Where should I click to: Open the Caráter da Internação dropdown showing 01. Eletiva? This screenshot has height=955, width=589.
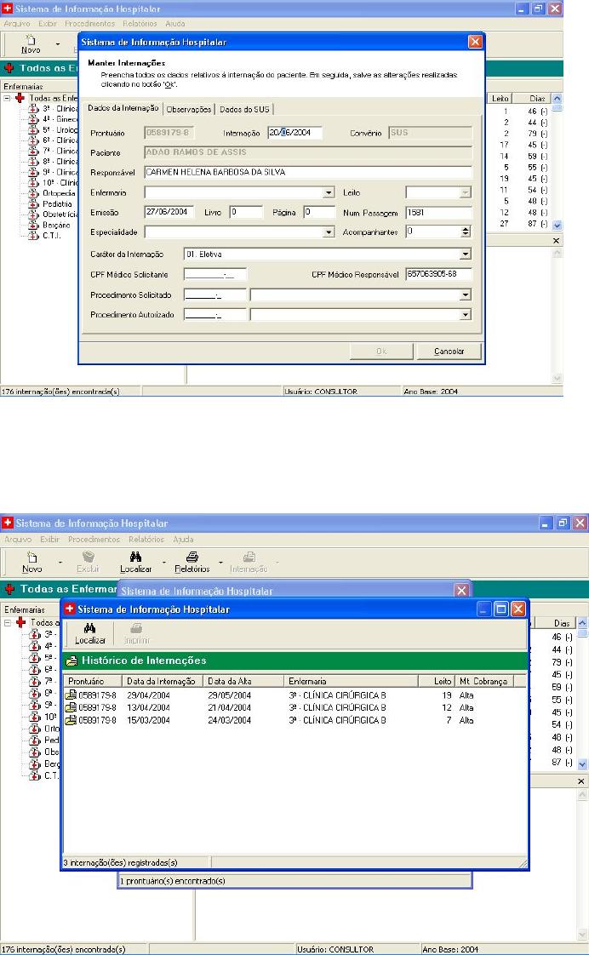[466, 254]
